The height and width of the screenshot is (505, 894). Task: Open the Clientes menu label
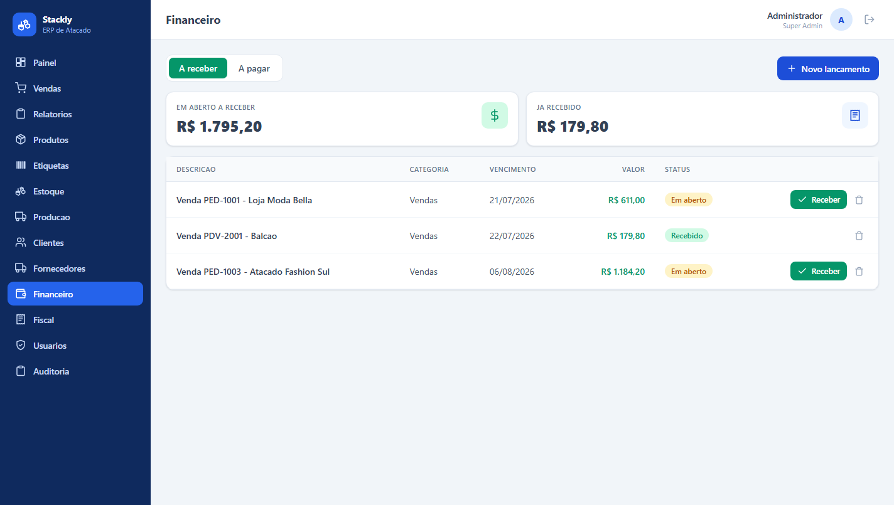coord(48,243)
